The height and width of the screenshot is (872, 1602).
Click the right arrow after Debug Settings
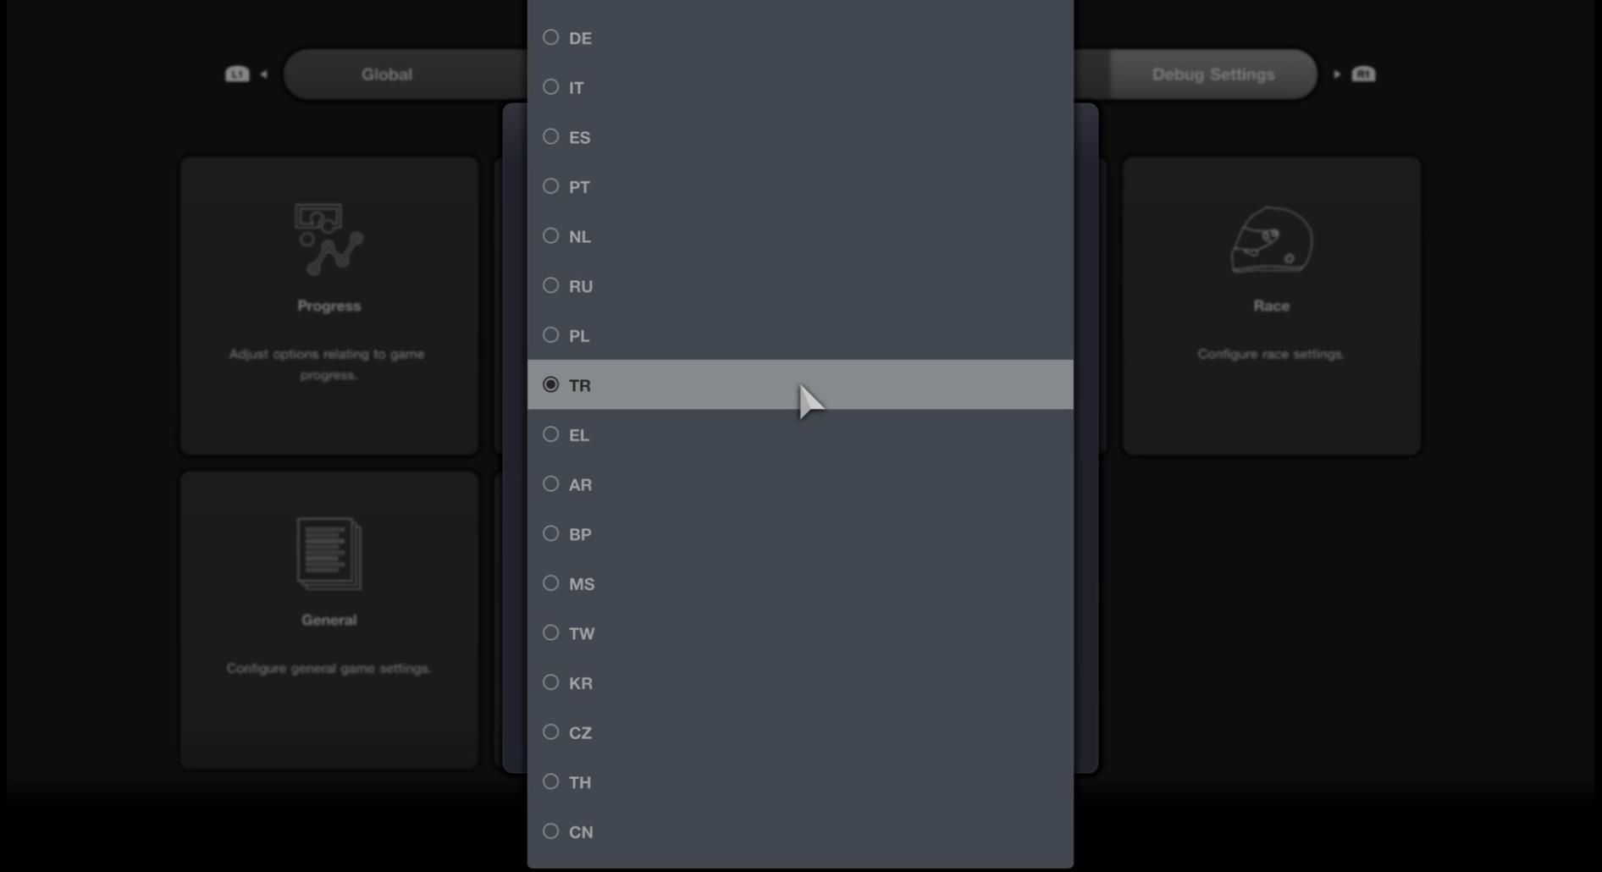[x=1337, y=75]
